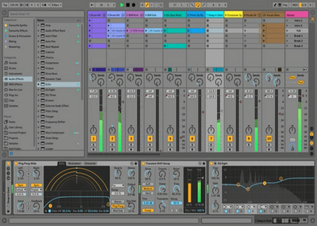
Task: Select Drums category icon in browser
Action: (x=6, y=68)
